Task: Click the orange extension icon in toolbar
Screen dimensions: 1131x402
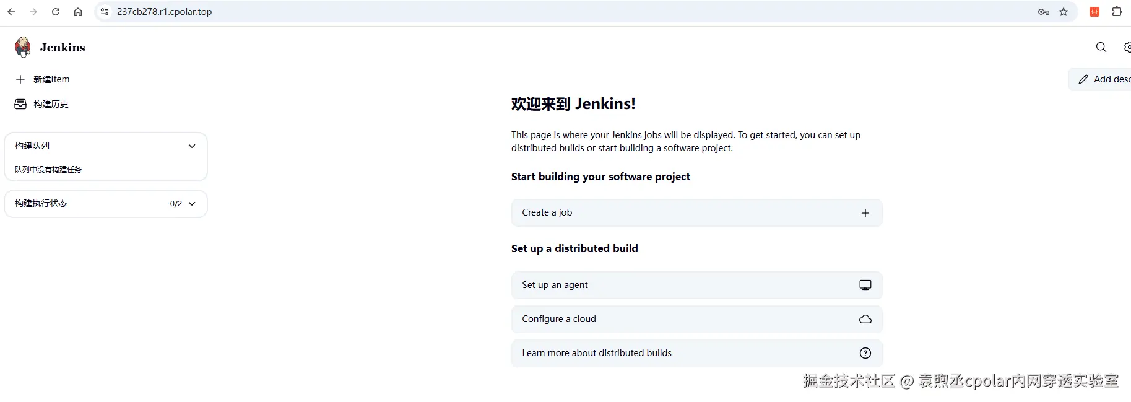Action: pyautogui.click(x=1094, y=12)
